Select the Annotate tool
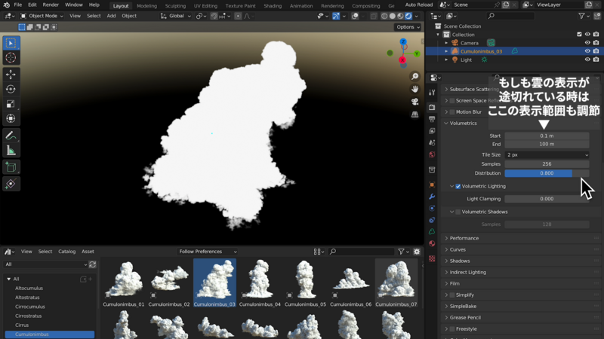Image resolution: width=604 pixels, height=339 pixels. pyautogui.click(x=11, y=136)
